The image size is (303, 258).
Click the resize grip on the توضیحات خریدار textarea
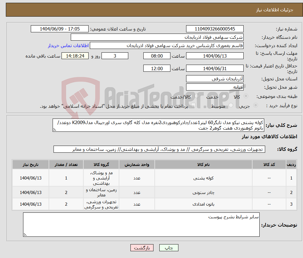coord(25,234)
